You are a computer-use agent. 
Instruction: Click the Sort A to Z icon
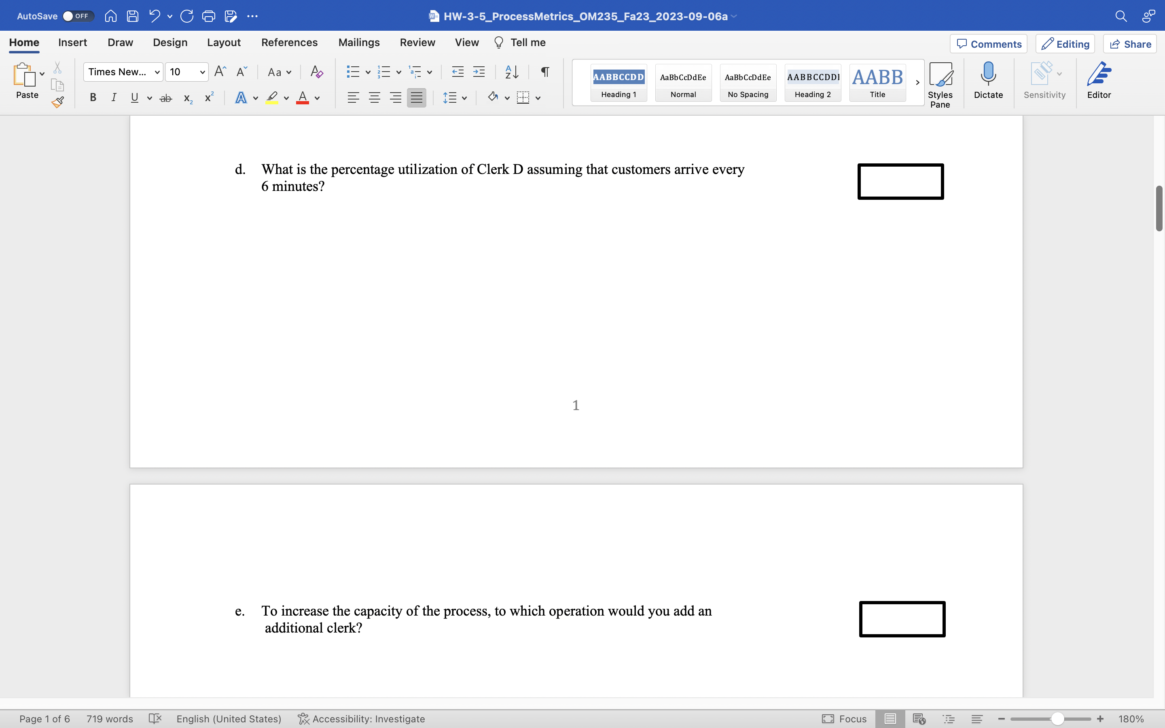click(x=511, y=72)
